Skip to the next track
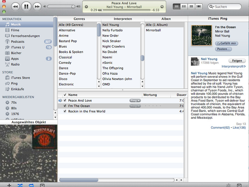This screenshot has width=249, height=187. click(37, 7)
